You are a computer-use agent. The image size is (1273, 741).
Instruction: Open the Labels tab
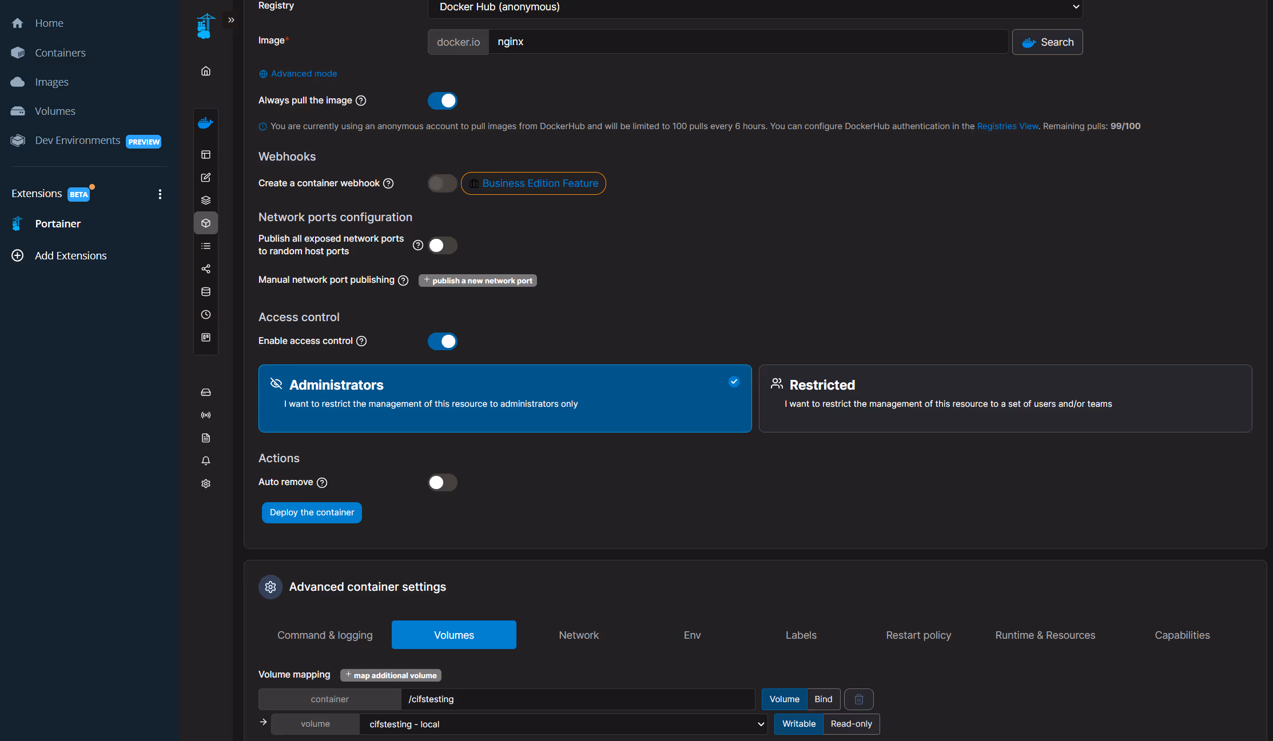coord(801,635)
